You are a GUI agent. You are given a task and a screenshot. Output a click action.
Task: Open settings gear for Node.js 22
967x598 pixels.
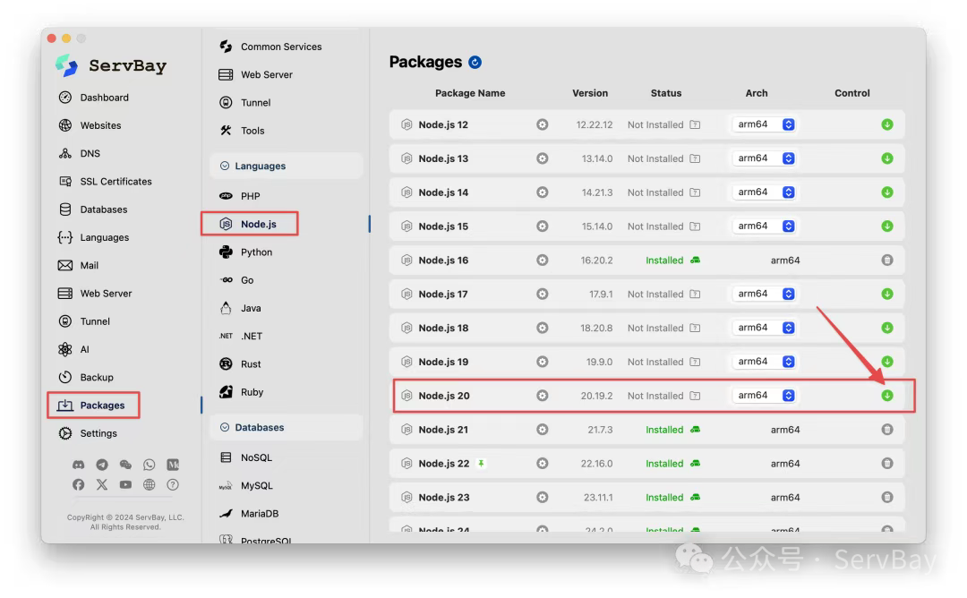542,464
